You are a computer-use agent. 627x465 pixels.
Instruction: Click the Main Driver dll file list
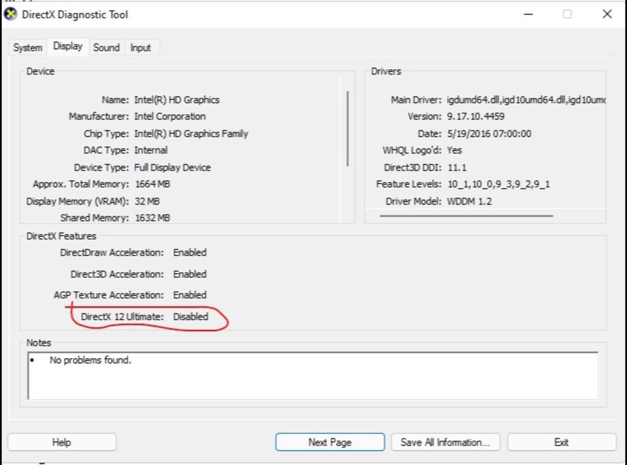526,100
